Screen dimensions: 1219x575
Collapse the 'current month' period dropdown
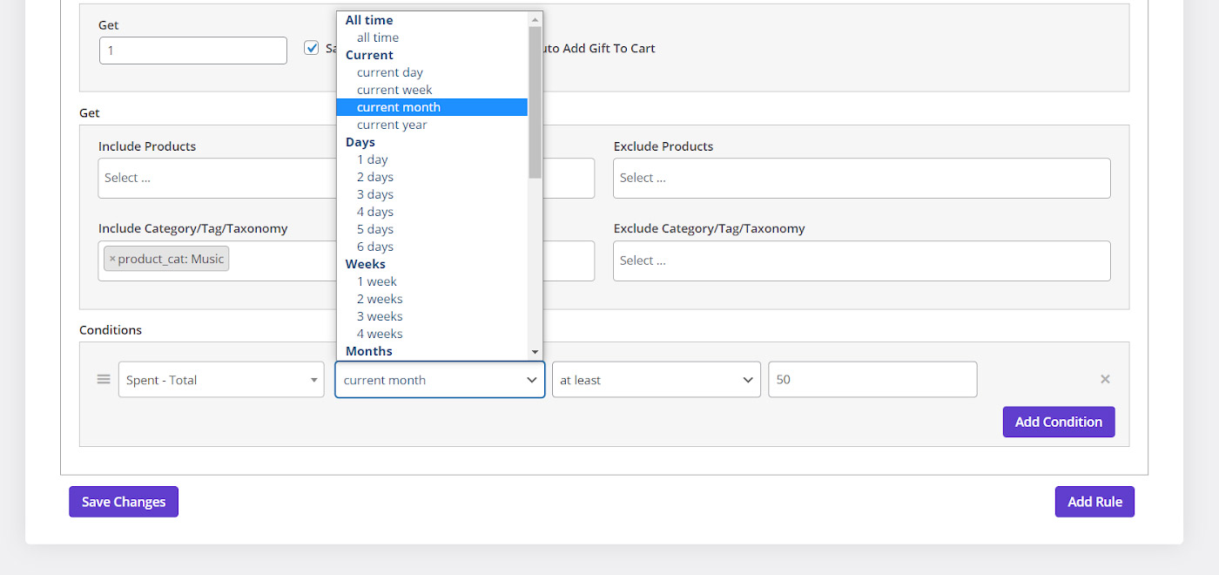point(440,380)
